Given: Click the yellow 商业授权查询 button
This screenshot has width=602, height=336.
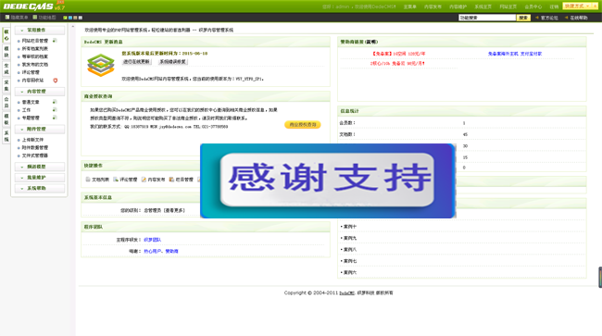Looking at the screenshot, I should pos(303,125).
